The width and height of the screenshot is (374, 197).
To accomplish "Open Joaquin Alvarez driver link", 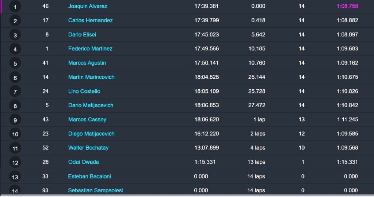I will click(x=88, y=6).
